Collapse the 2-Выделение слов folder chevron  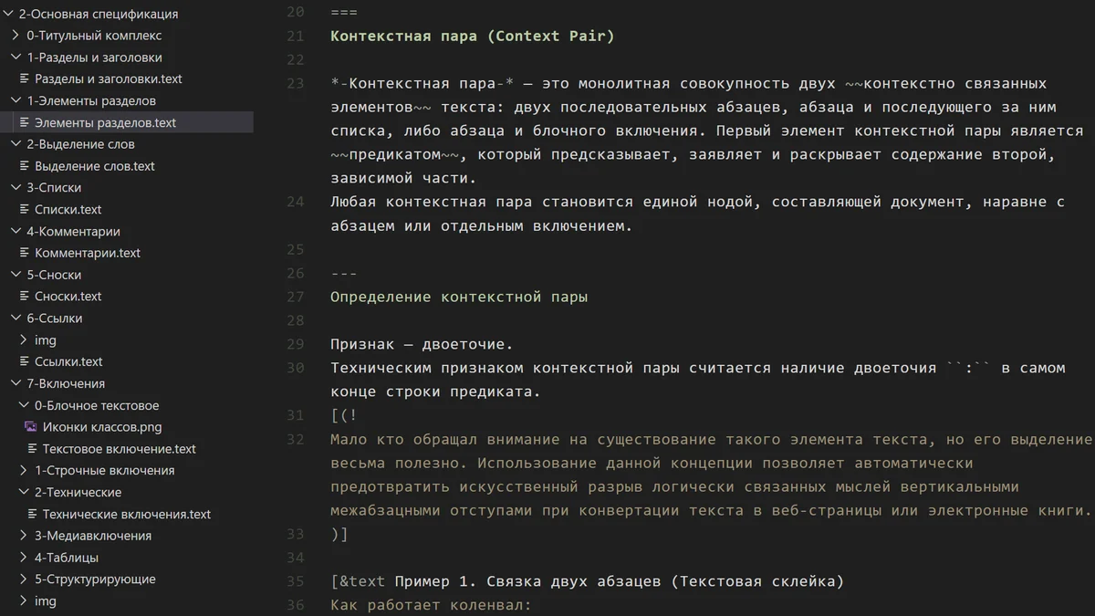coord(16,144)
